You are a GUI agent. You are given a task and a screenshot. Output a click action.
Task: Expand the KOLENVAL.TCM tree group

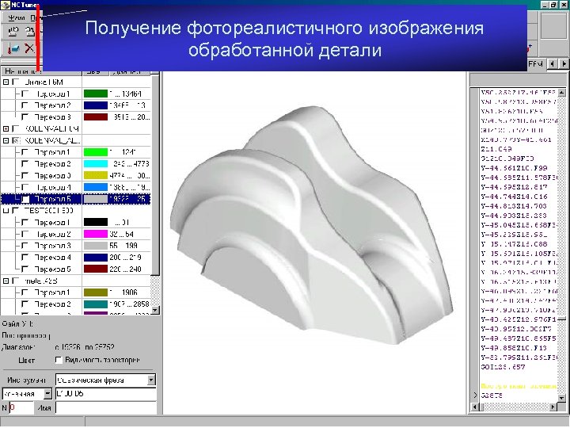6,129
